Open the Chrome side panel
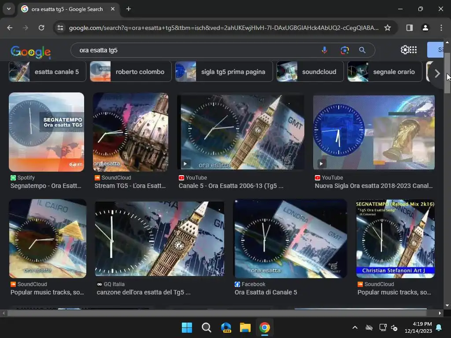This screenshot has height=338, width=451. pyautogui.click(x=409, y=28)
